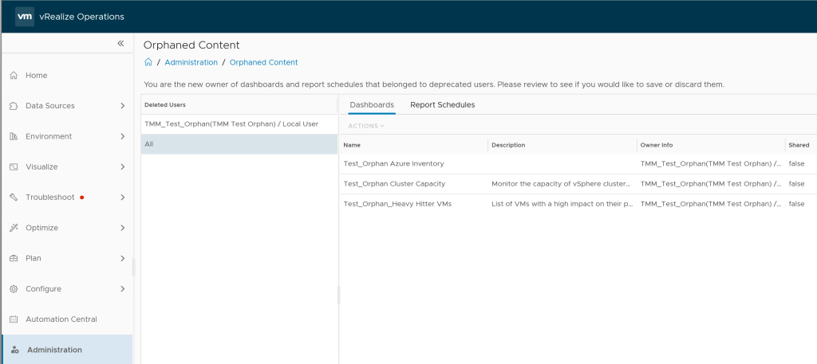Click the Troubleshoot wrench icon
The width and height of the screenshot is (817, 364).
(14, 198)
